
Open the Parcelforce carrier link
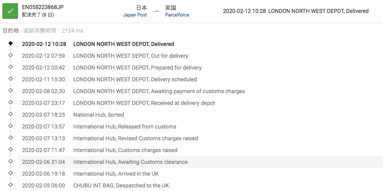coord(177,15)
